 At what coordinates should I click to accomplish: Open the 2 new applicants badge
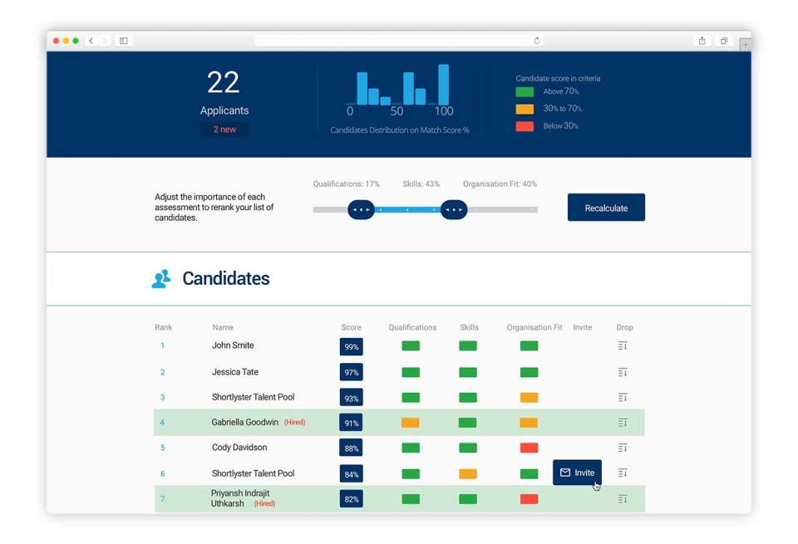coord(224,130)
